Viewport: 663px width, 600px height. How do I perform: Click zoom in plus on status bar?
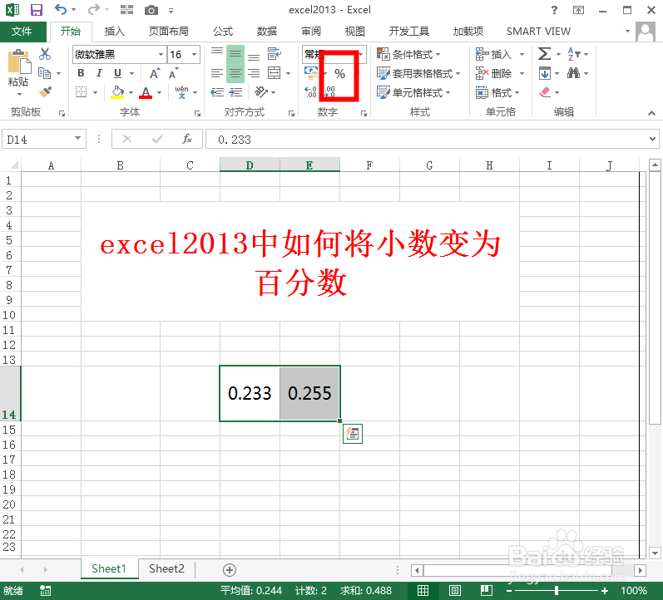tap(605, 590)
